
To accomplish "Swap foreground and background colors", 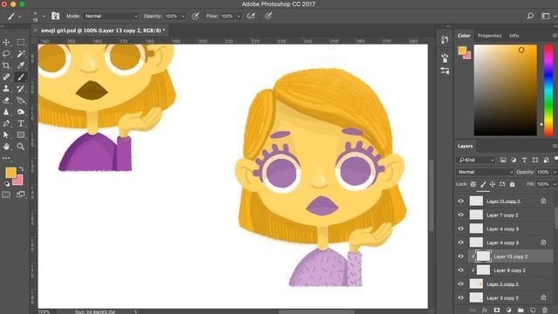I will point(22,168).
